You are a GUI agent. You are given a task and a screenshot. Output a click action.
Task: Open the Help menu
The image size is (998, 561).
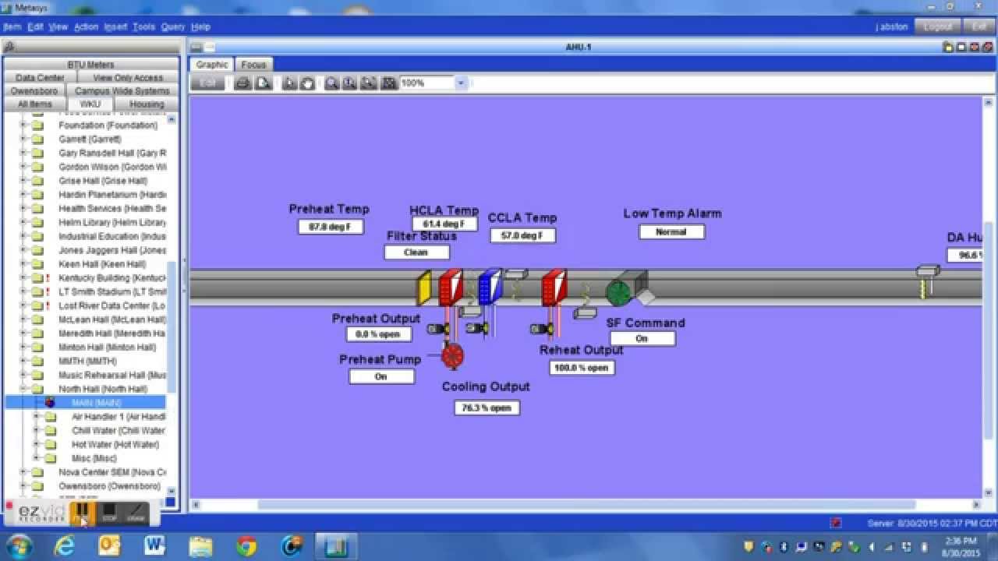(x=200, y=26)
